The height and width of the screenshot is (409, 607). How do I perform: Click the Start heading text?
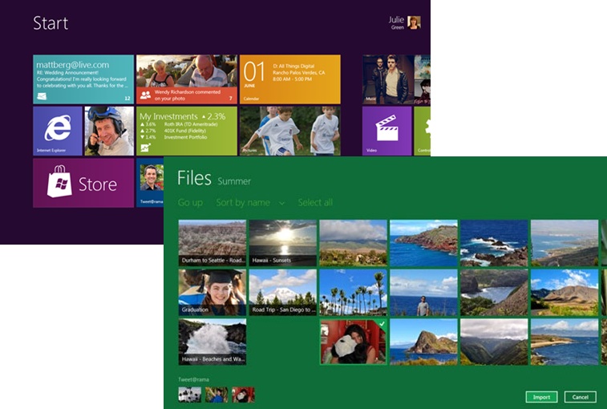click(x=51, y=22)
